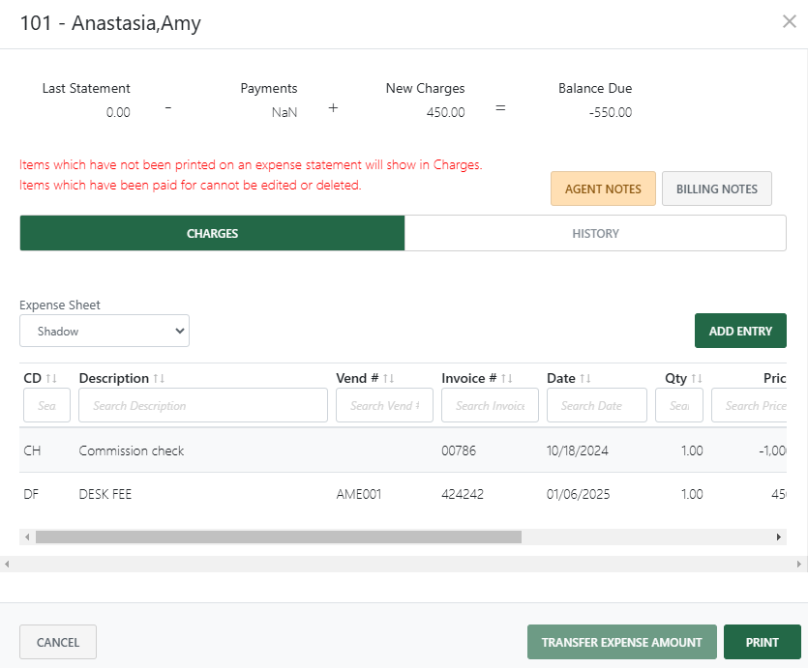Open the Expense Sheet dropdown

[x=104, y=330]
